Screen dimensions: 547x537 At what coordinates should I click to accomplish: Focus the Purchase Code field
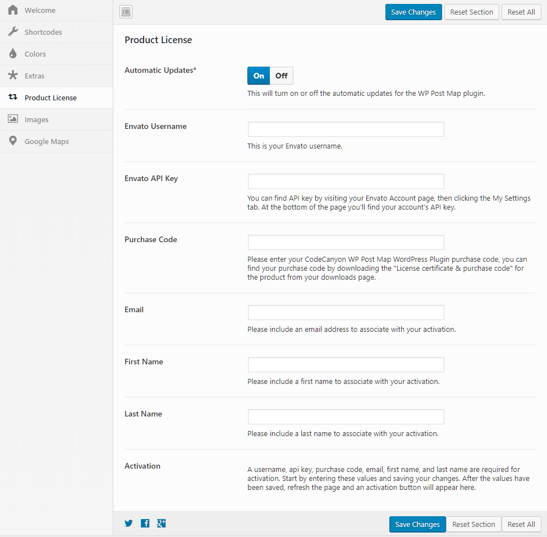pyautogui.click(x=346, y=243)
